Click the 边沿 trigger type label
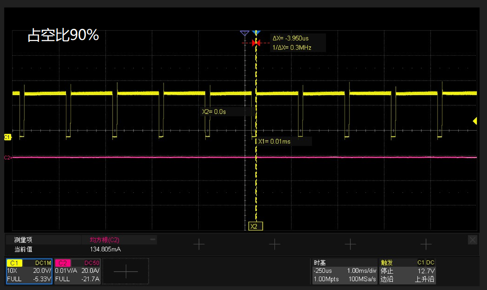Image resolution: width=487 pixels, height=290 pixels. [387, 279]
